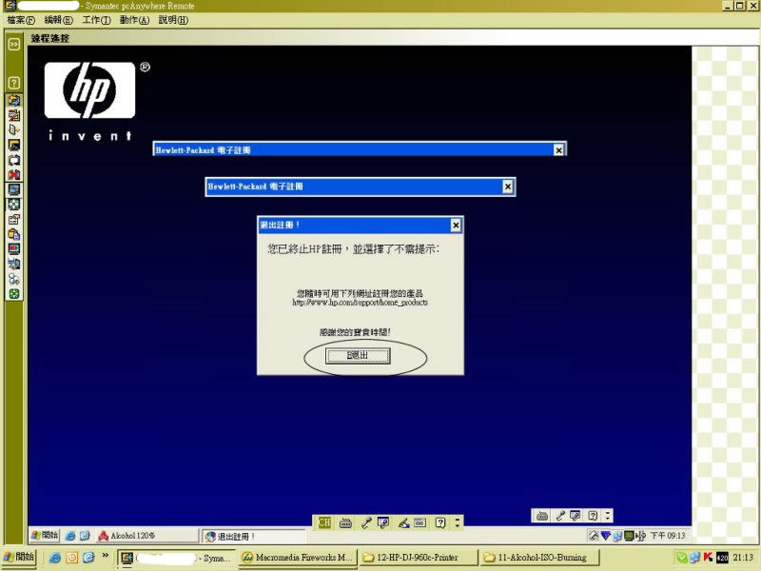Click the 感謝您的寶貴時間! text
Screen dimensions: 761x571
pos(355,332)
